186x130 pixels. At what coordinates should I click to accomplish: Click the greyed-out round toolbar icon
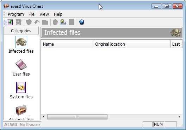pyautogui.click(x=55, y=22)
